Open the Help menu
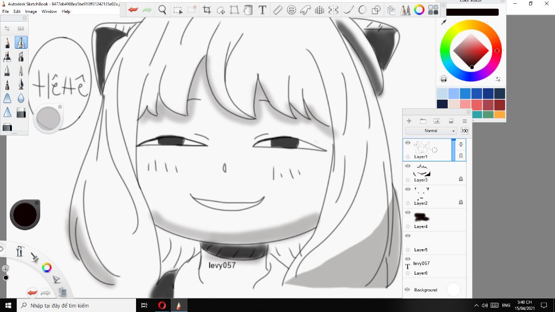 click(x=66, y=11)
